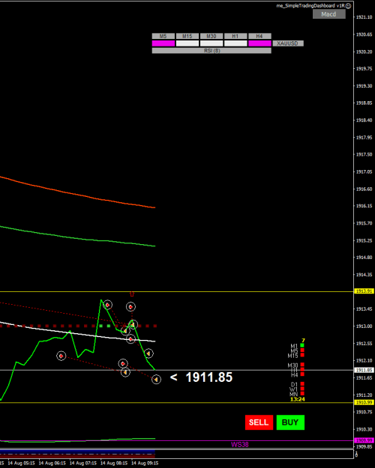Click the green M1 trend indicator square
Screen dimensions: 375x468
coord(302,345)
